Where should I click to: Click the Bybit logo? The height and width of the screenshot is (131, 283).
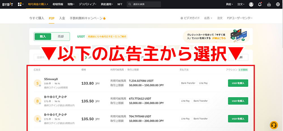click(x=8, y=4)
